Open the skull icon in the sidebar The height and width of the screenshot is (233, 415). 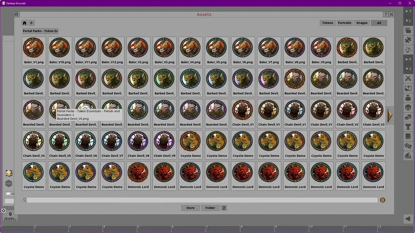[x=408, y=107]
